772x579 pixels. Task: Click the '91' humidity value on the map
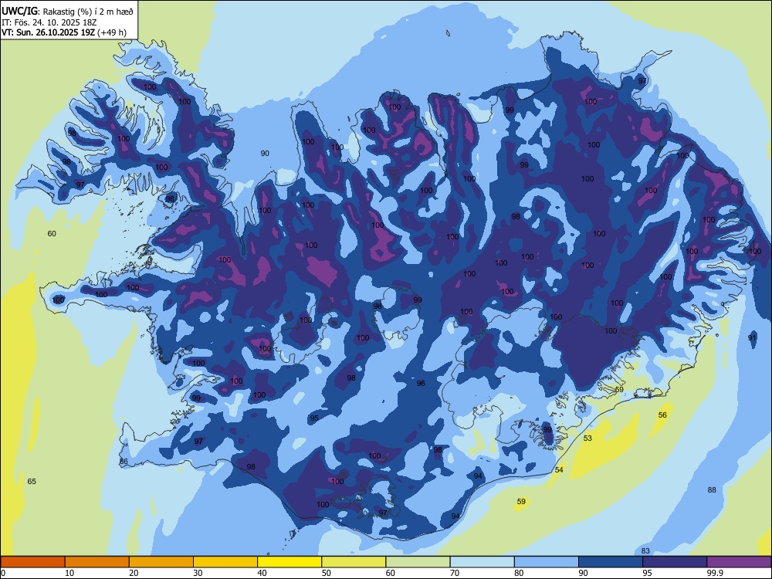click(x=752, y=337)
